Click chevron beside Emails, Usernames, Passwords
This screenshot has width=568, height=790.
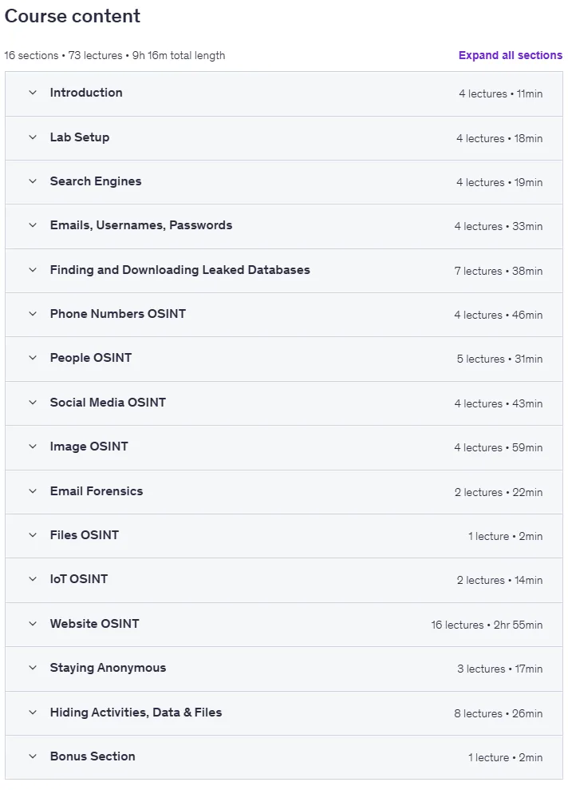click(x=33, y=225)
